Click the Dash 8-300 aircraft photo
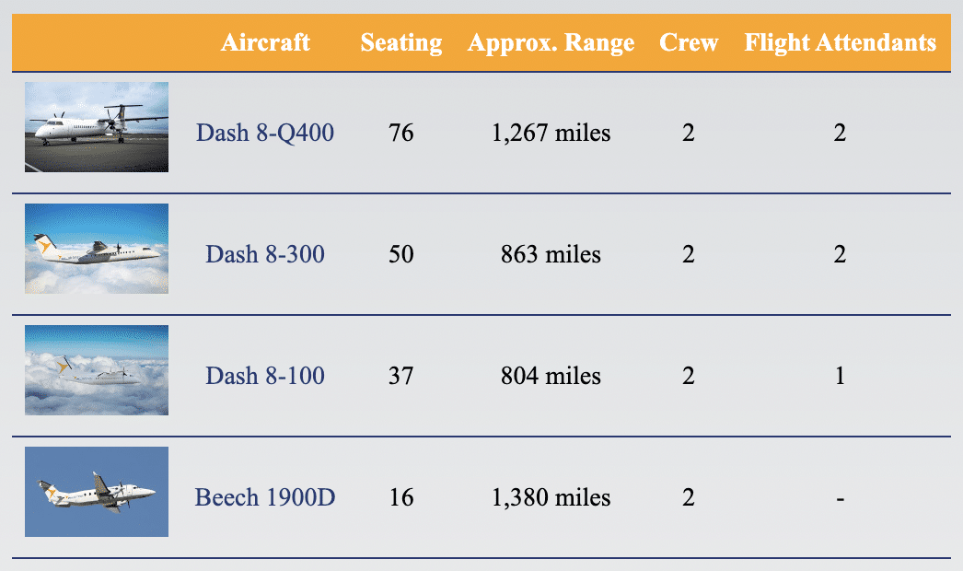 click(x=97, y=249)
